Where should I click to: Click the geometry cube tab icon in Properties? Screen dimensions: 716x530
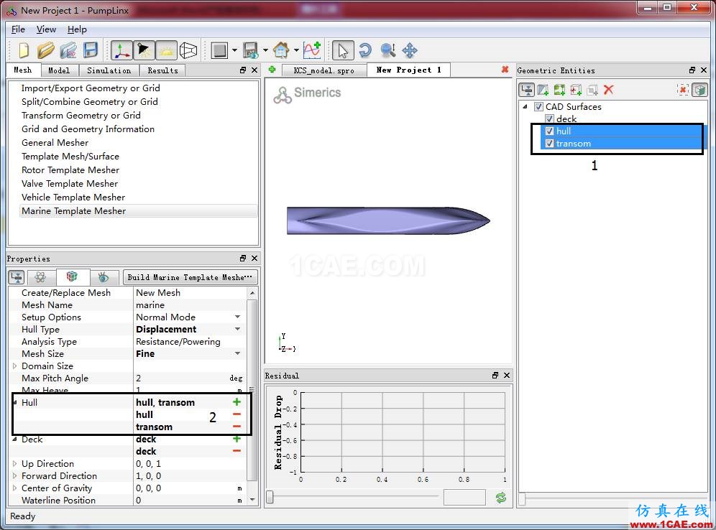(72, 277)
